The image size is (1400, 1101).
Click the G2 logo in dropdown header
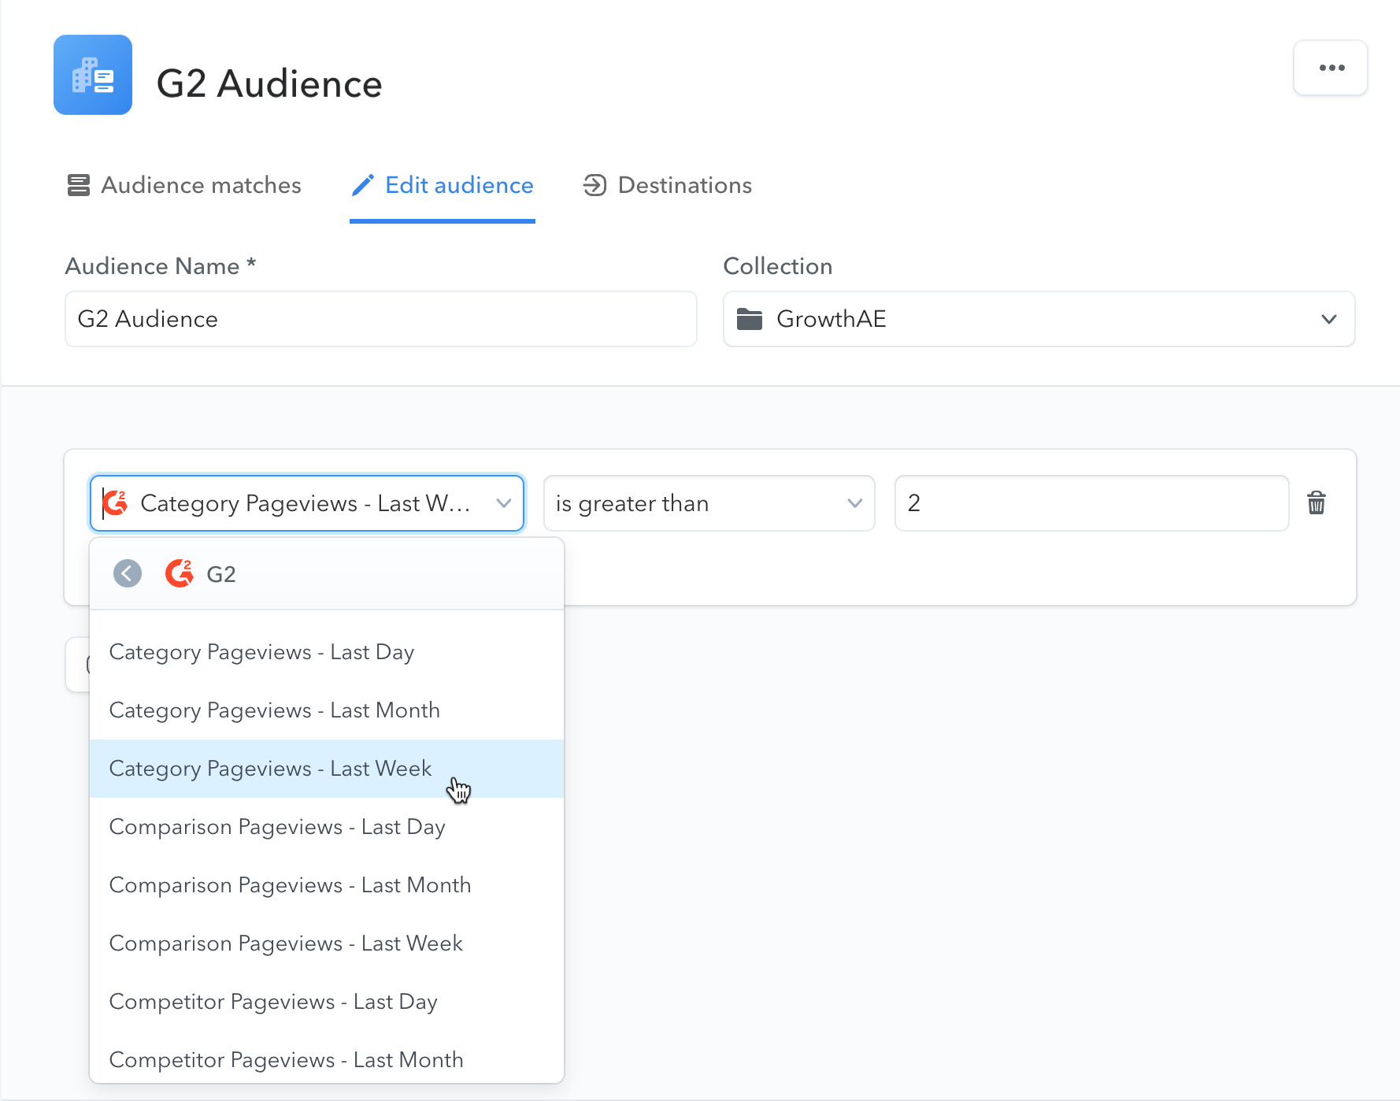(180, 573)
